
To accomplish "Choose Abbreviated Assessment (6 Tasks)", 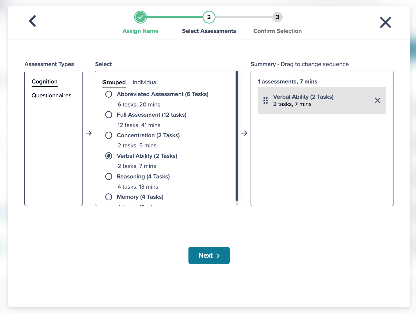I will (109, 94).
